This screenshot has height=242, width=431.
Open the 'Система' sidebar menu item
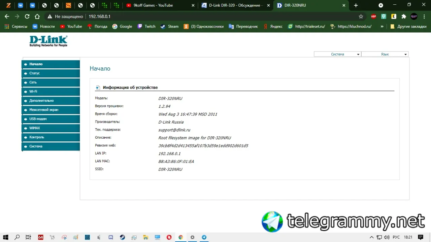point(51,146)
